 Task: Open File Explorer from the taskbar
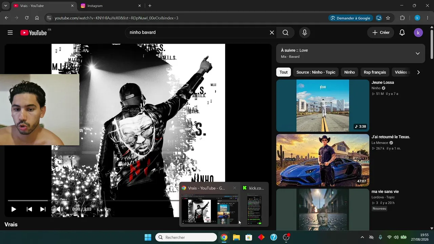pos(236,237)
